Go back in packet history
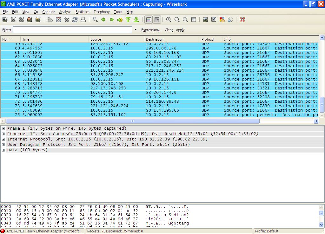The width and height of the screenshot is (325, 234). point(103,20)
